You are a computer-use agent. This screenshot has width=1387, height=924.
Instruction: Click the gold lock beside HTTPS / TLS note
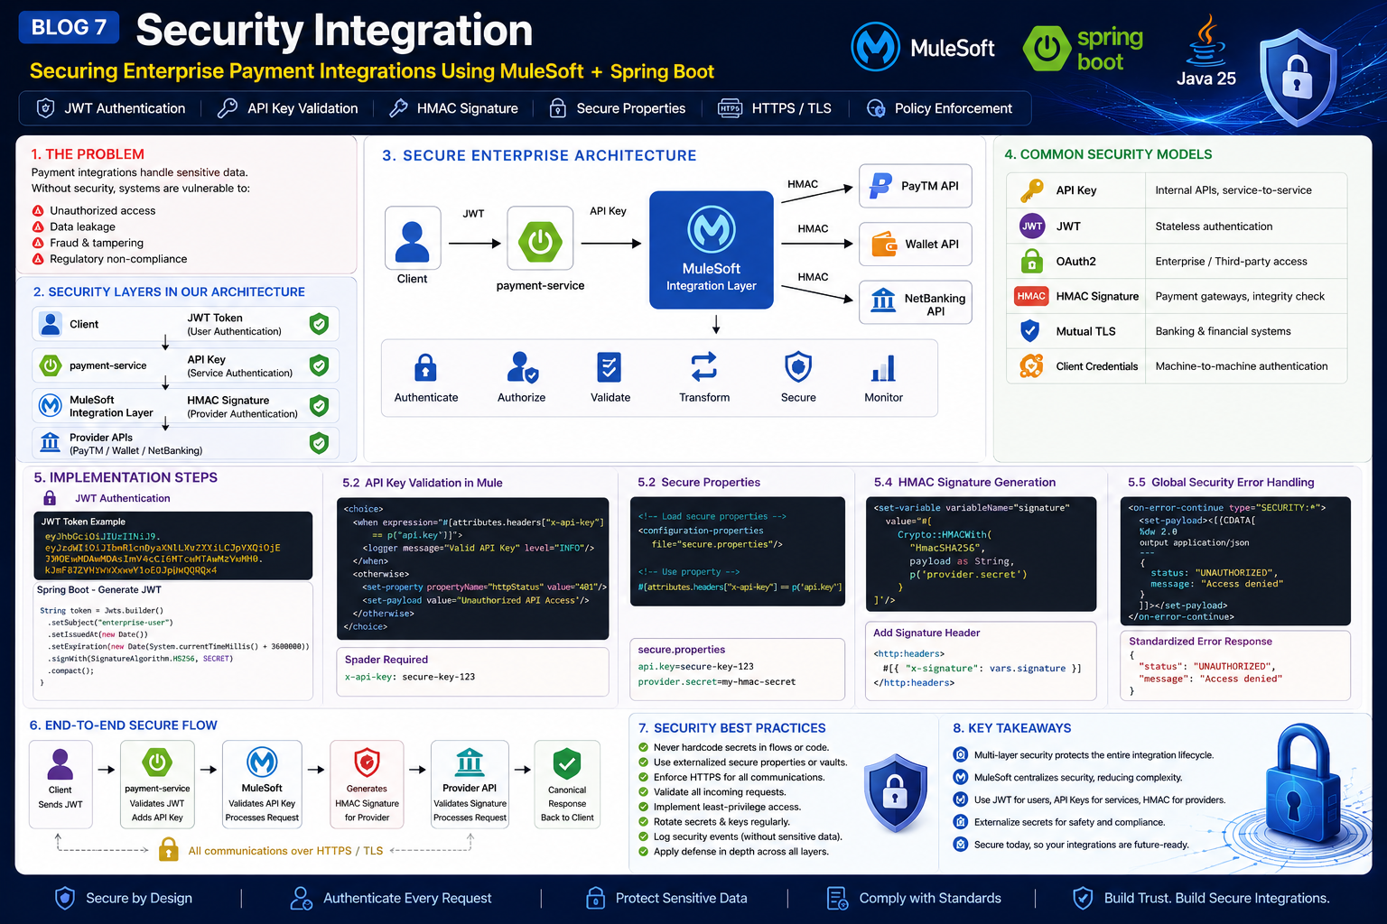pyautogui.click(x=168, y=849)
